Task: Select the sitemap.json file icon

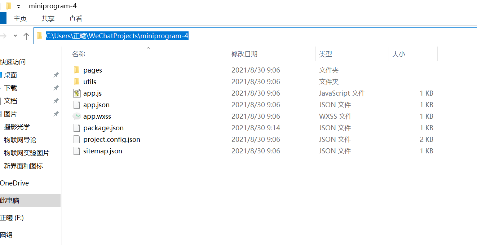Action: (x=76, y=151)
